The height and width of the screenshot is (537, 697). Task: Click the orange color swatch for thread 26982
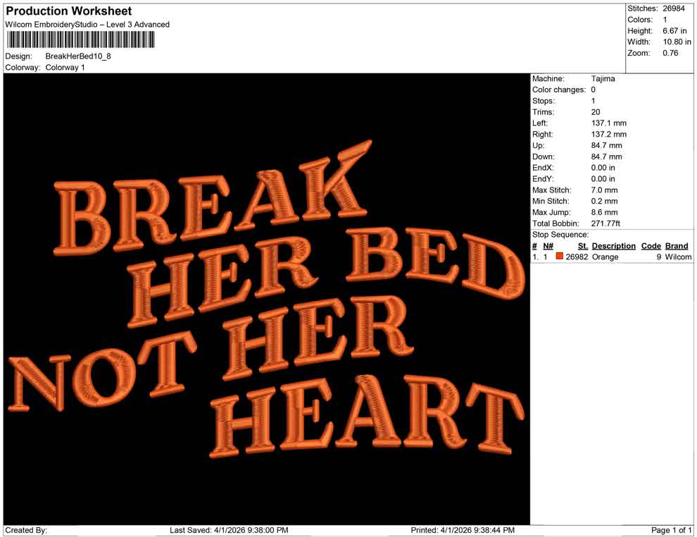[x=560, y=257]
